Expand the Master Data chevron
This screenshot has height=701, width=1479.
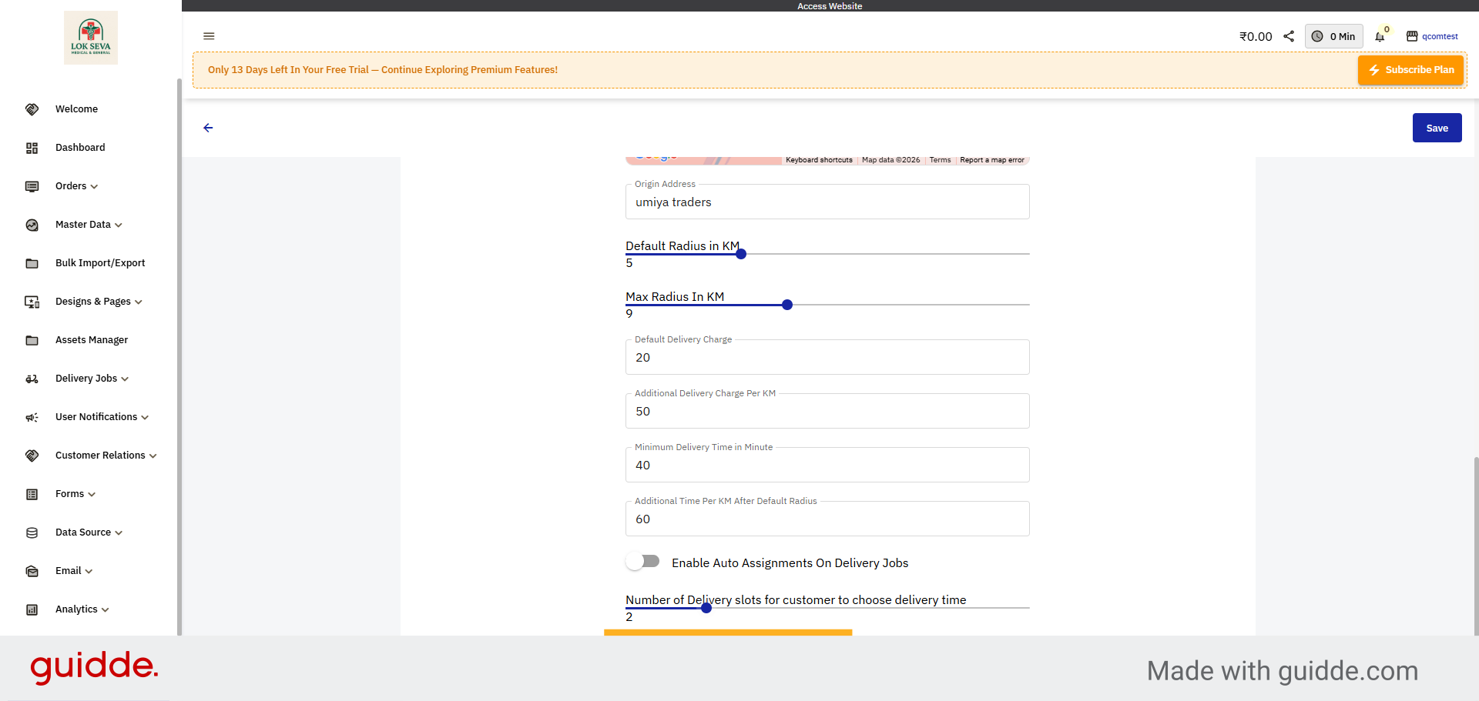click(119, 225)
